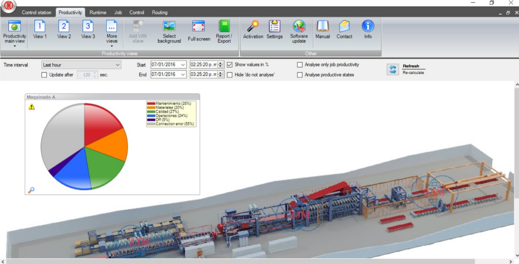
Task: Open the Start date picker dropdown
Action: coord(183,65)
